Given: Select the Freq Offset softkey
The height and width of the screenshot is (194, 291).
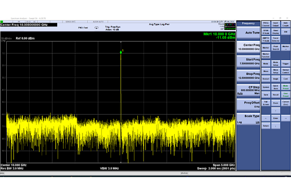Looking at the screenshot, I should click(248, 105).
